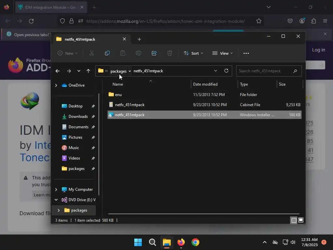This screenshot has width=333, height=250.
Task: Open a new Explorer tab with plus
Action: pos(139,39)
